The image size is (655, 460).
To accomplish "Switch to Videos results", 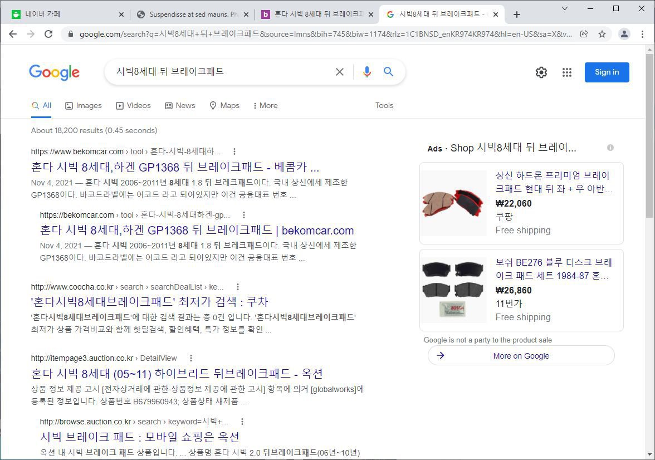I will tap(133, 106).
